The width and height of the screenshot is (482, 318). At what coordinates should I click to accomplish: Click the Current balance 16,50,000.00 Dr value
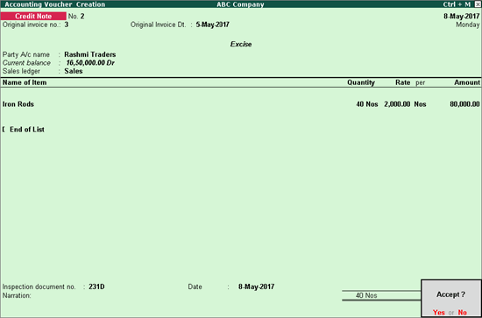[90, 63]
